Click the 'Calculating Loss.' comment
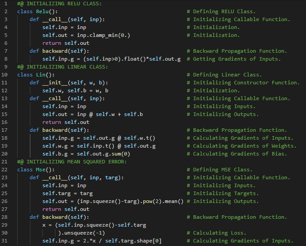 click(x=220, y=233)
